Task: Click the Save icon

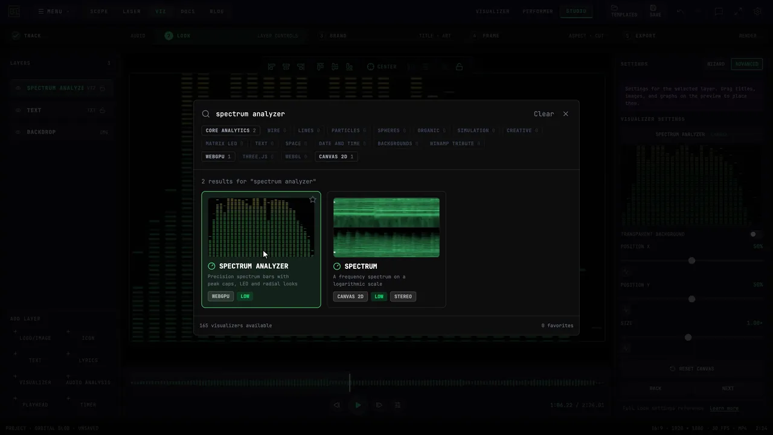Action: pos(654,8)
